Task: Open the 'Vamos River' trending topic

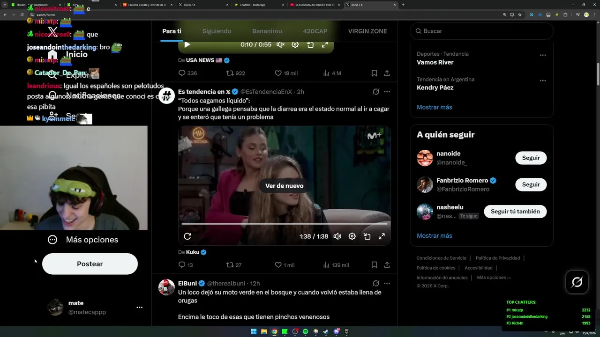Action: tap(435, 62)
